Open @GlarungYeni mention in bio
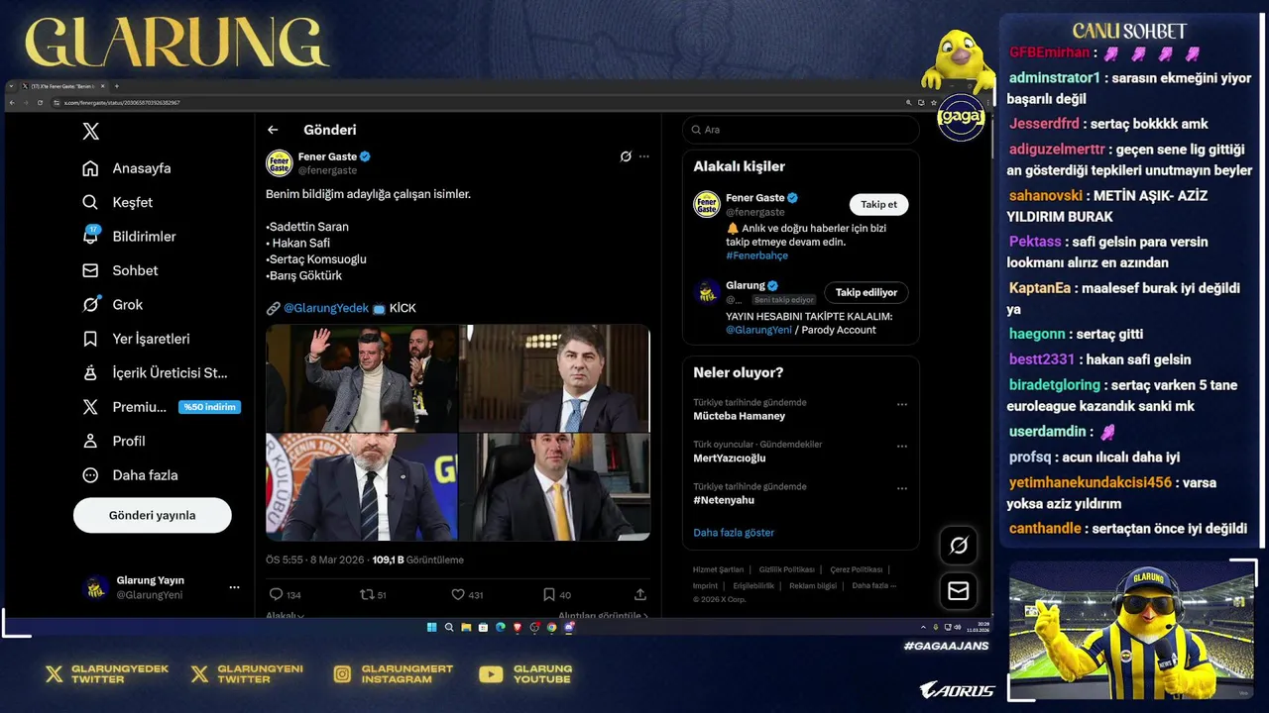 [758, 330]
